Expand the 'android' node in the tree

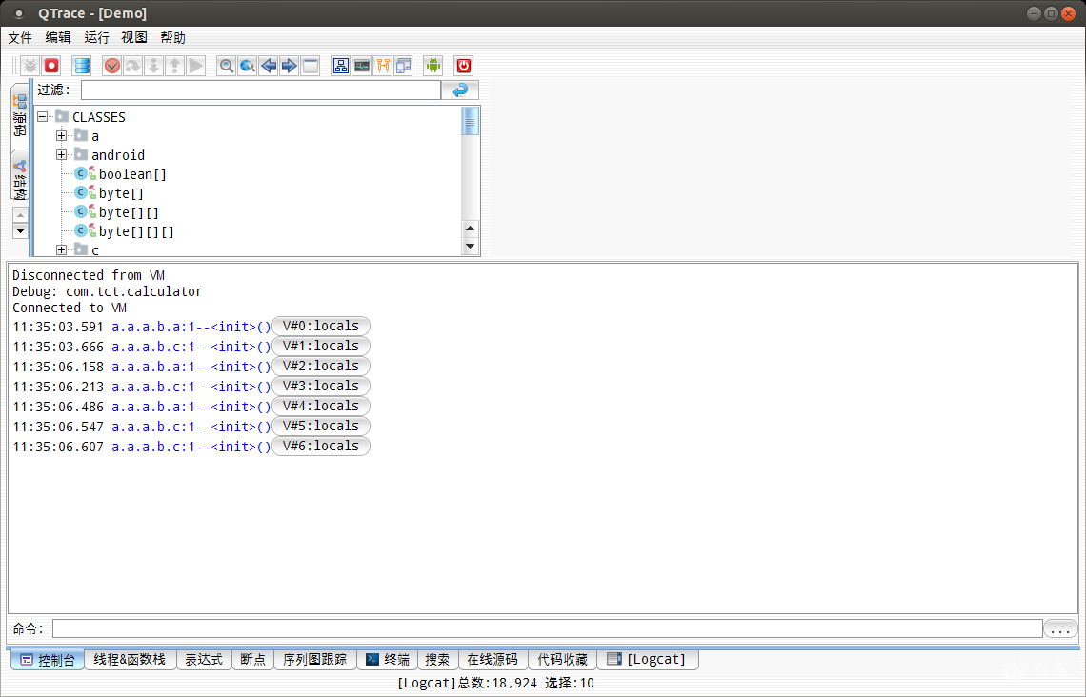(x=61, y=154)
